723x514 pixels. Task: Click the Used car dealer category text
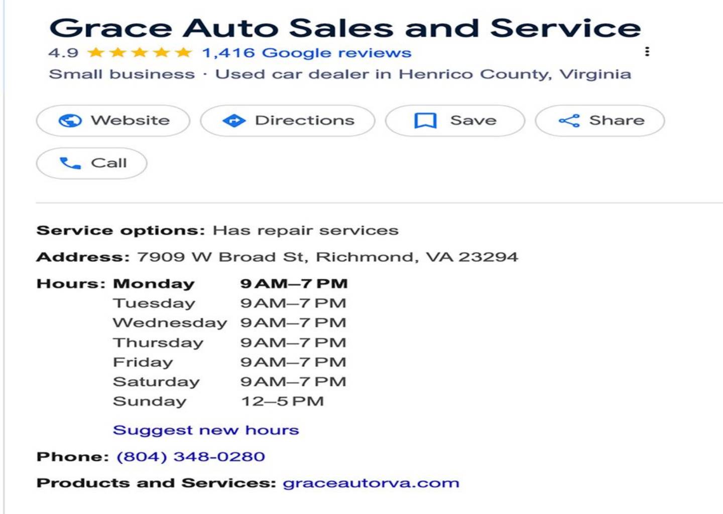(x=423, y=74)
